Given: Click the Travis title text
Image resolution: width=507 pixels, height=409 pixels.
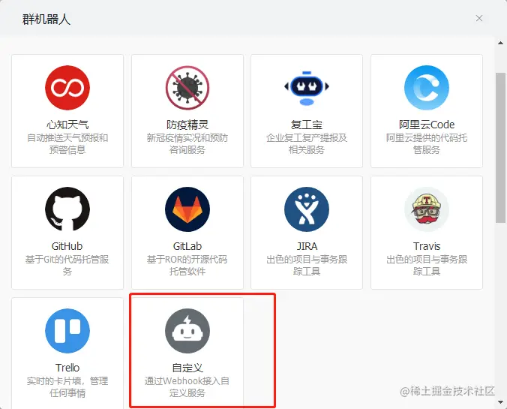Looking at the screenshot, I should pyautogui.click(x=427, y=246).
